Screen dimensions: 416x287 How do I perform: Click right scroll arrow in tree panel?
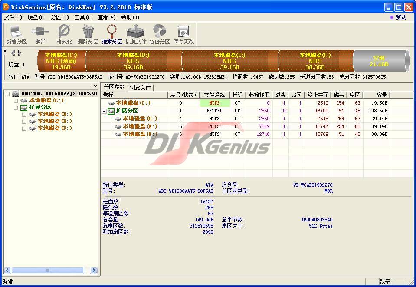pos(94,270)
